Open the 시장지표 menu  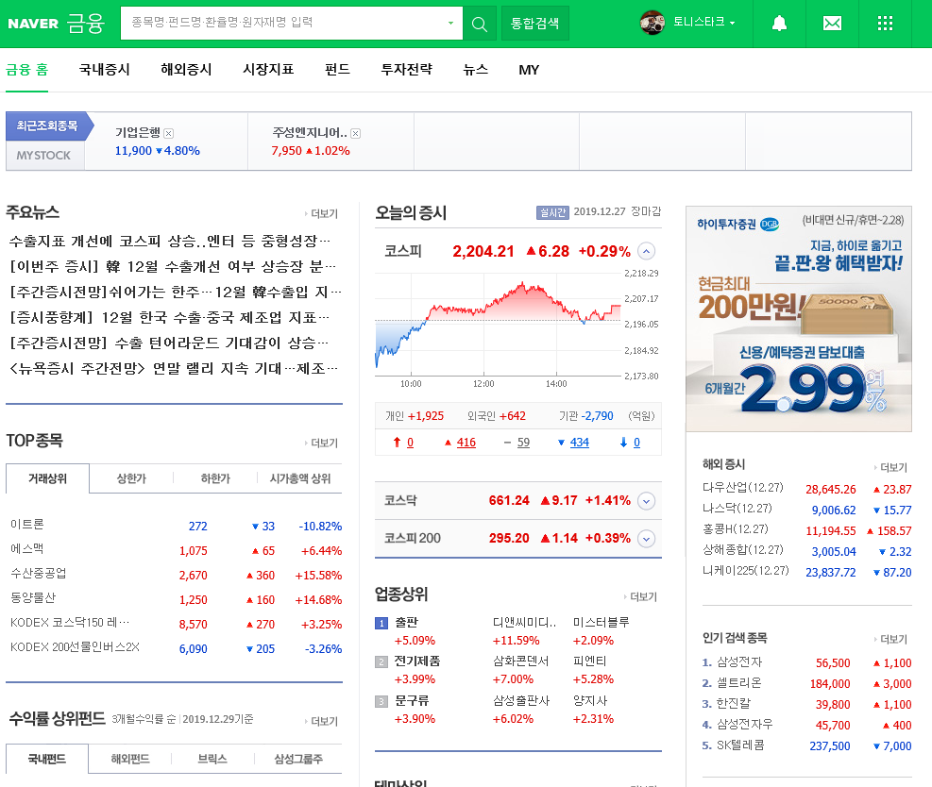click(x=268, y=70)
